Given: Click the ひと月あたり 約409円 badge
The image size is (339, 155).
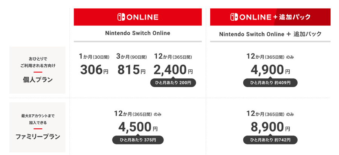Looking at the screenshot, I should tap(270, 83).
